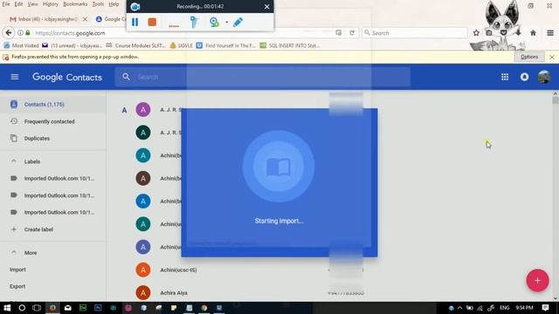Screen dimensions: 559x314
Task: Go back with the browser back arrow
Action: tap(9, 33)
